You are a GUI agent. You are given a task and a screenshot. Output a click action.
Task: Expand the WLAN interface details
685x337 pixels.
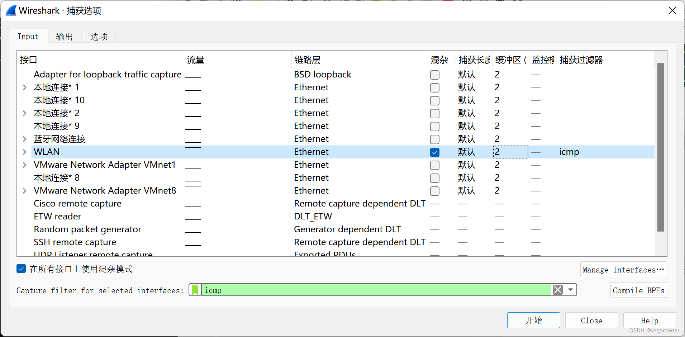(24, 152)
